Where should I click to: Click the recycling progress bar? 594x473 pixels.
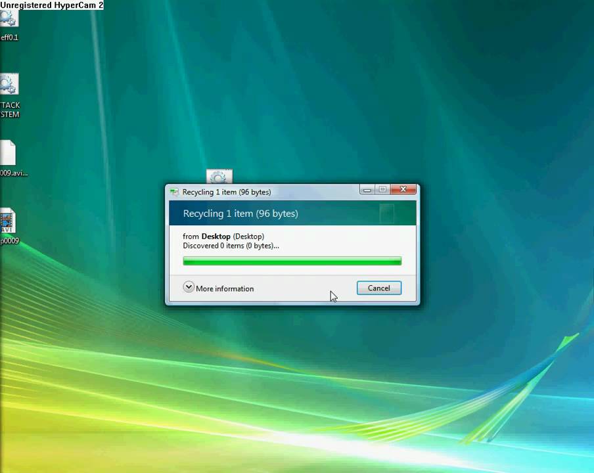coord(292,261)
